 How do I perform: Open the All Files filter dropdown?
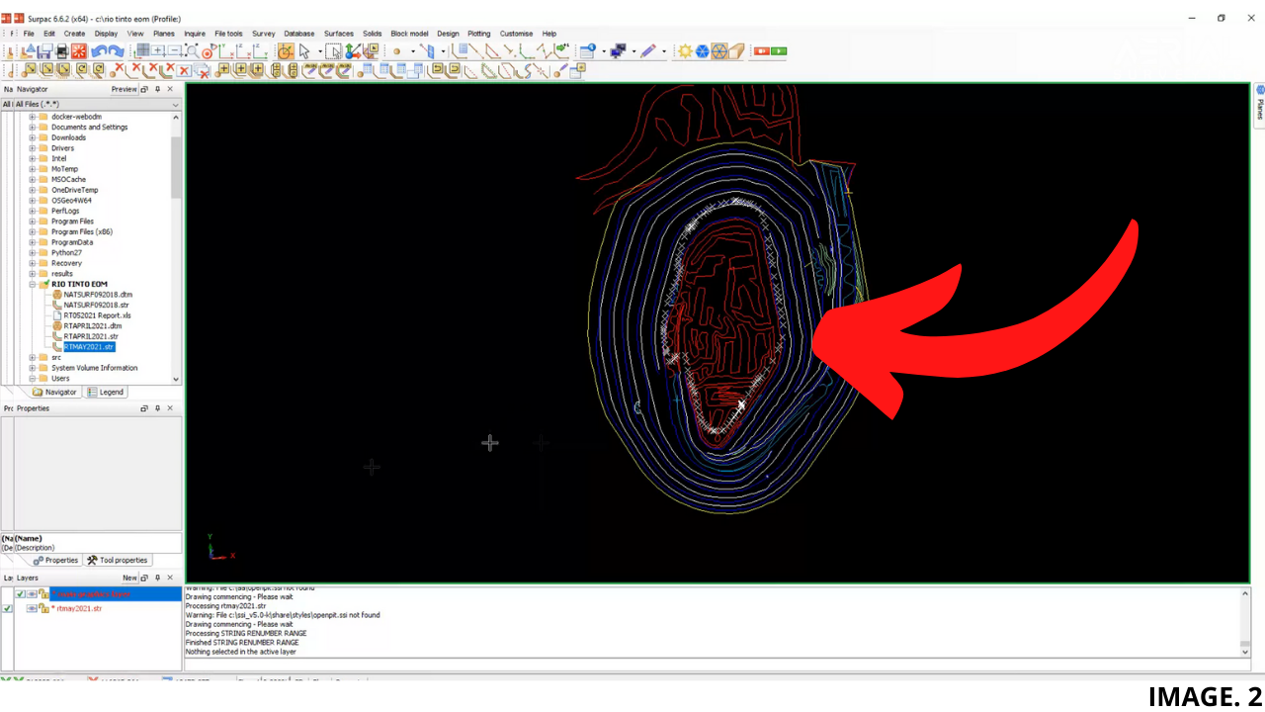point(176,104)
